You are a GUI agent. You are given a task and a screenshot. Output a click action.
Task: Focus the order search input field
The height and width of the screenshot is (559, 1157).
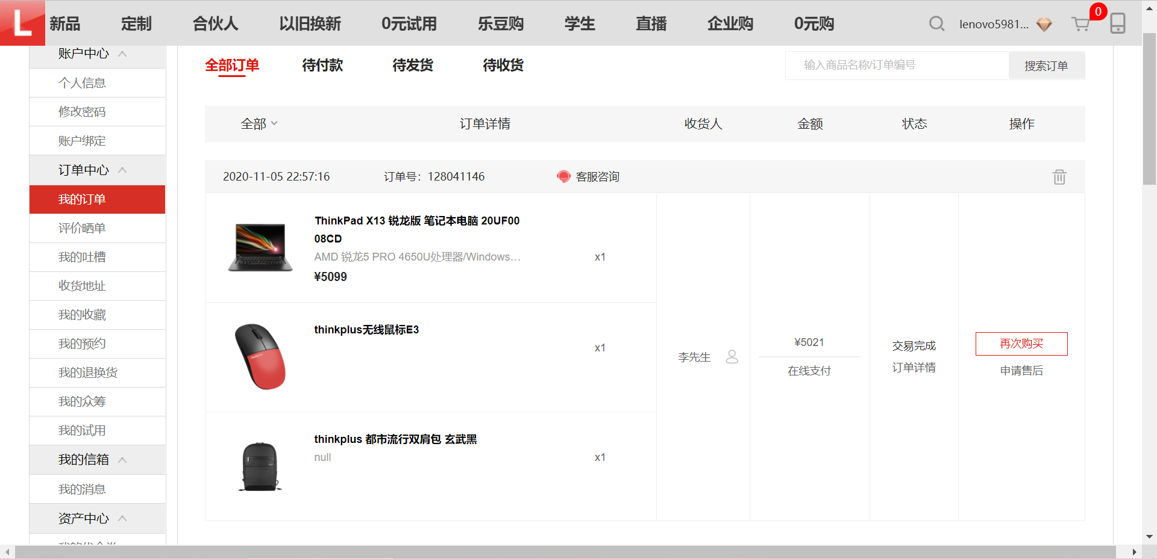(897, 65)
